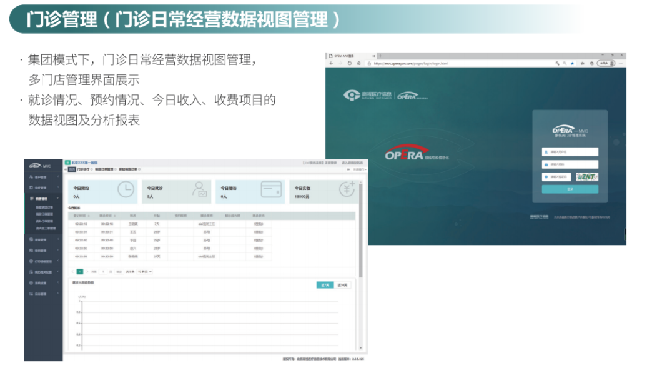The image size is (662, 370).
Task: Refresh the UZNT captcha image
Action: 587,177
